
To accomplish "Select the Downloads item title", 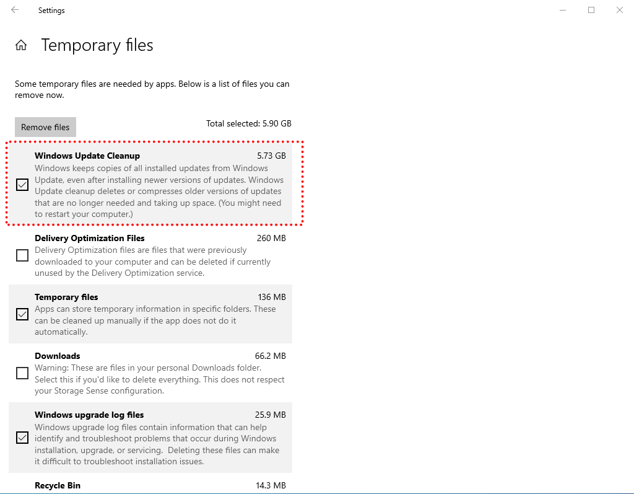I will (58, 356).
